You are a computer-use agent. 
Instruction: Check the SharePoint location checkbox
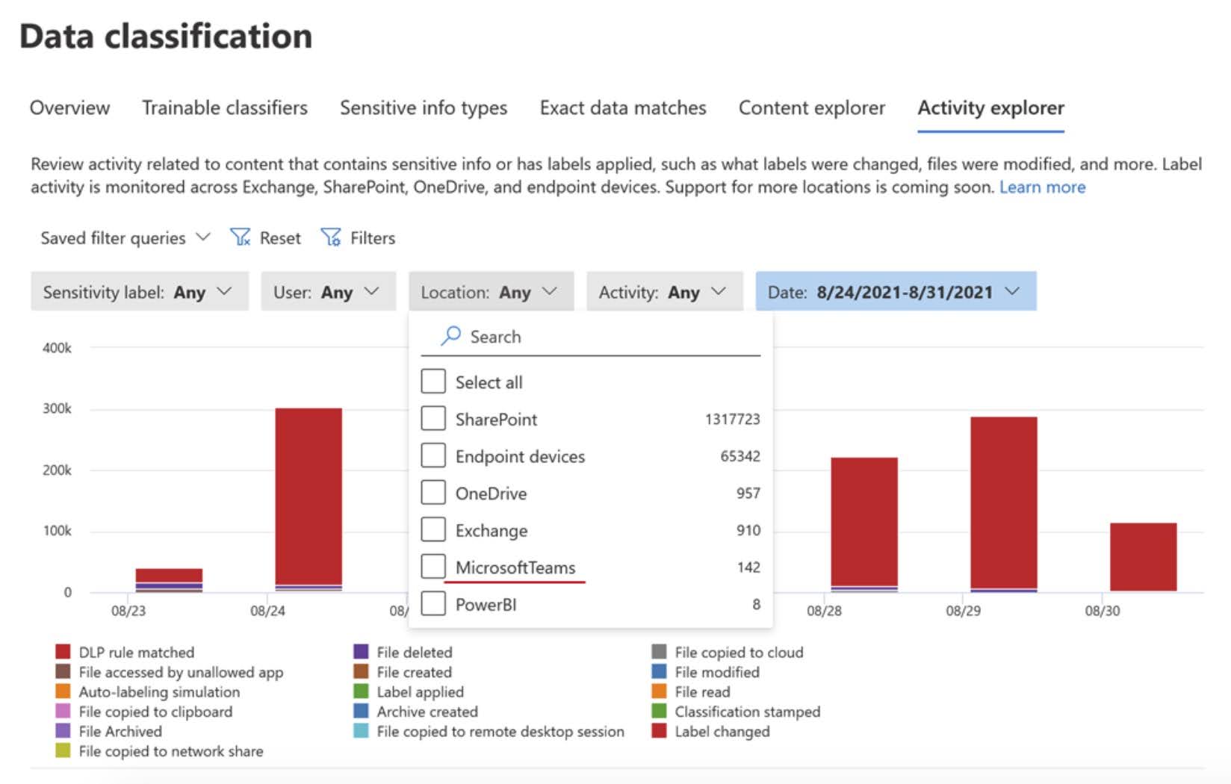[x=433, y=418]
